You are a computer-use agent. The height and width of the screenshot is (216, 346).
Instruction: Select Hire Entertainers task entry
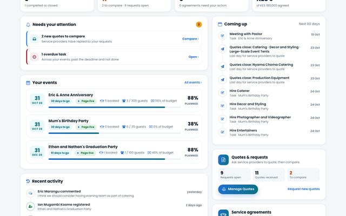pyautogui.click(x=269, y=132)
